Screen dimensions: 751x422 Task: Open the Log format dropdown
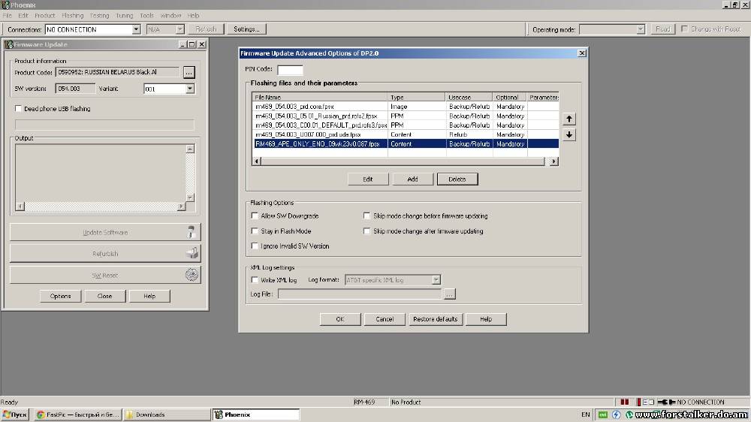(436, 280)
